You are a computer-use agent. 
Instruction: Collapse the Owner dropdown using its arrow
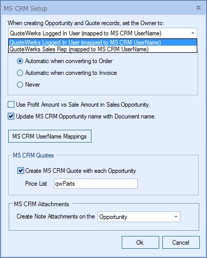click(x=193, y=33)
